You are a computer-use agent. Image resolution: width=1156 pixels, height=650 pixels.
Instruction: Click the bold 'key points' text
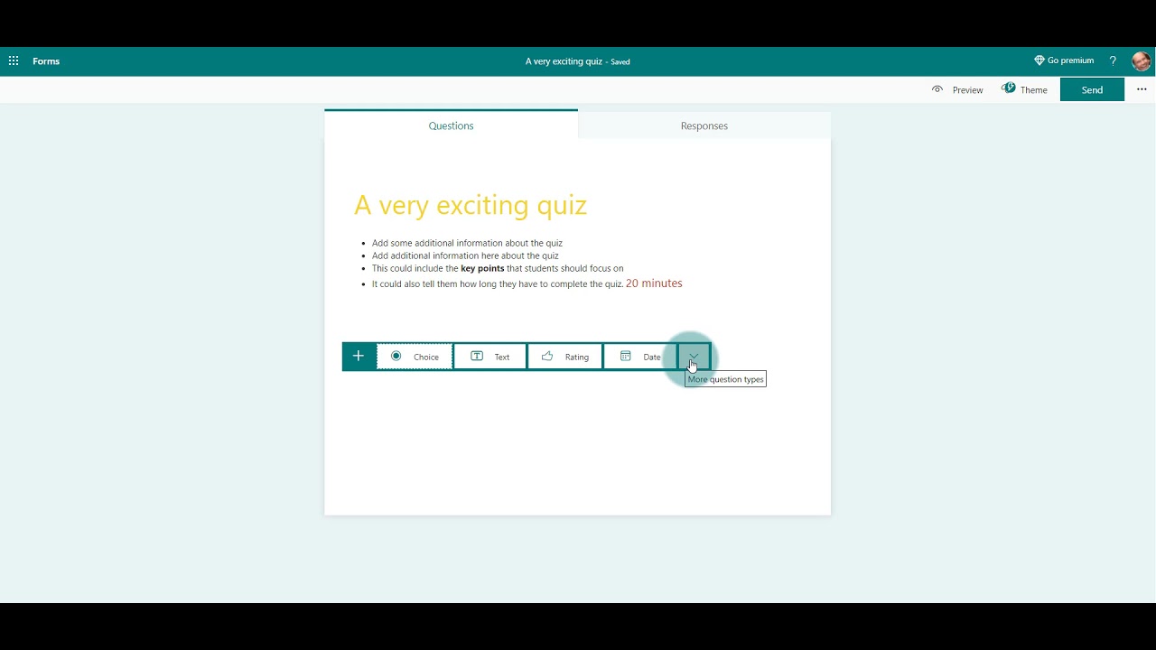tap(482, 268)
